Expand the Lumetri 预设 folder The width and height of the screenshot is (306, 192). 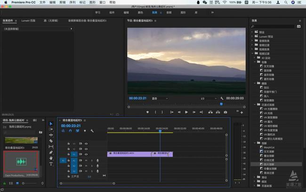point(252,36)
